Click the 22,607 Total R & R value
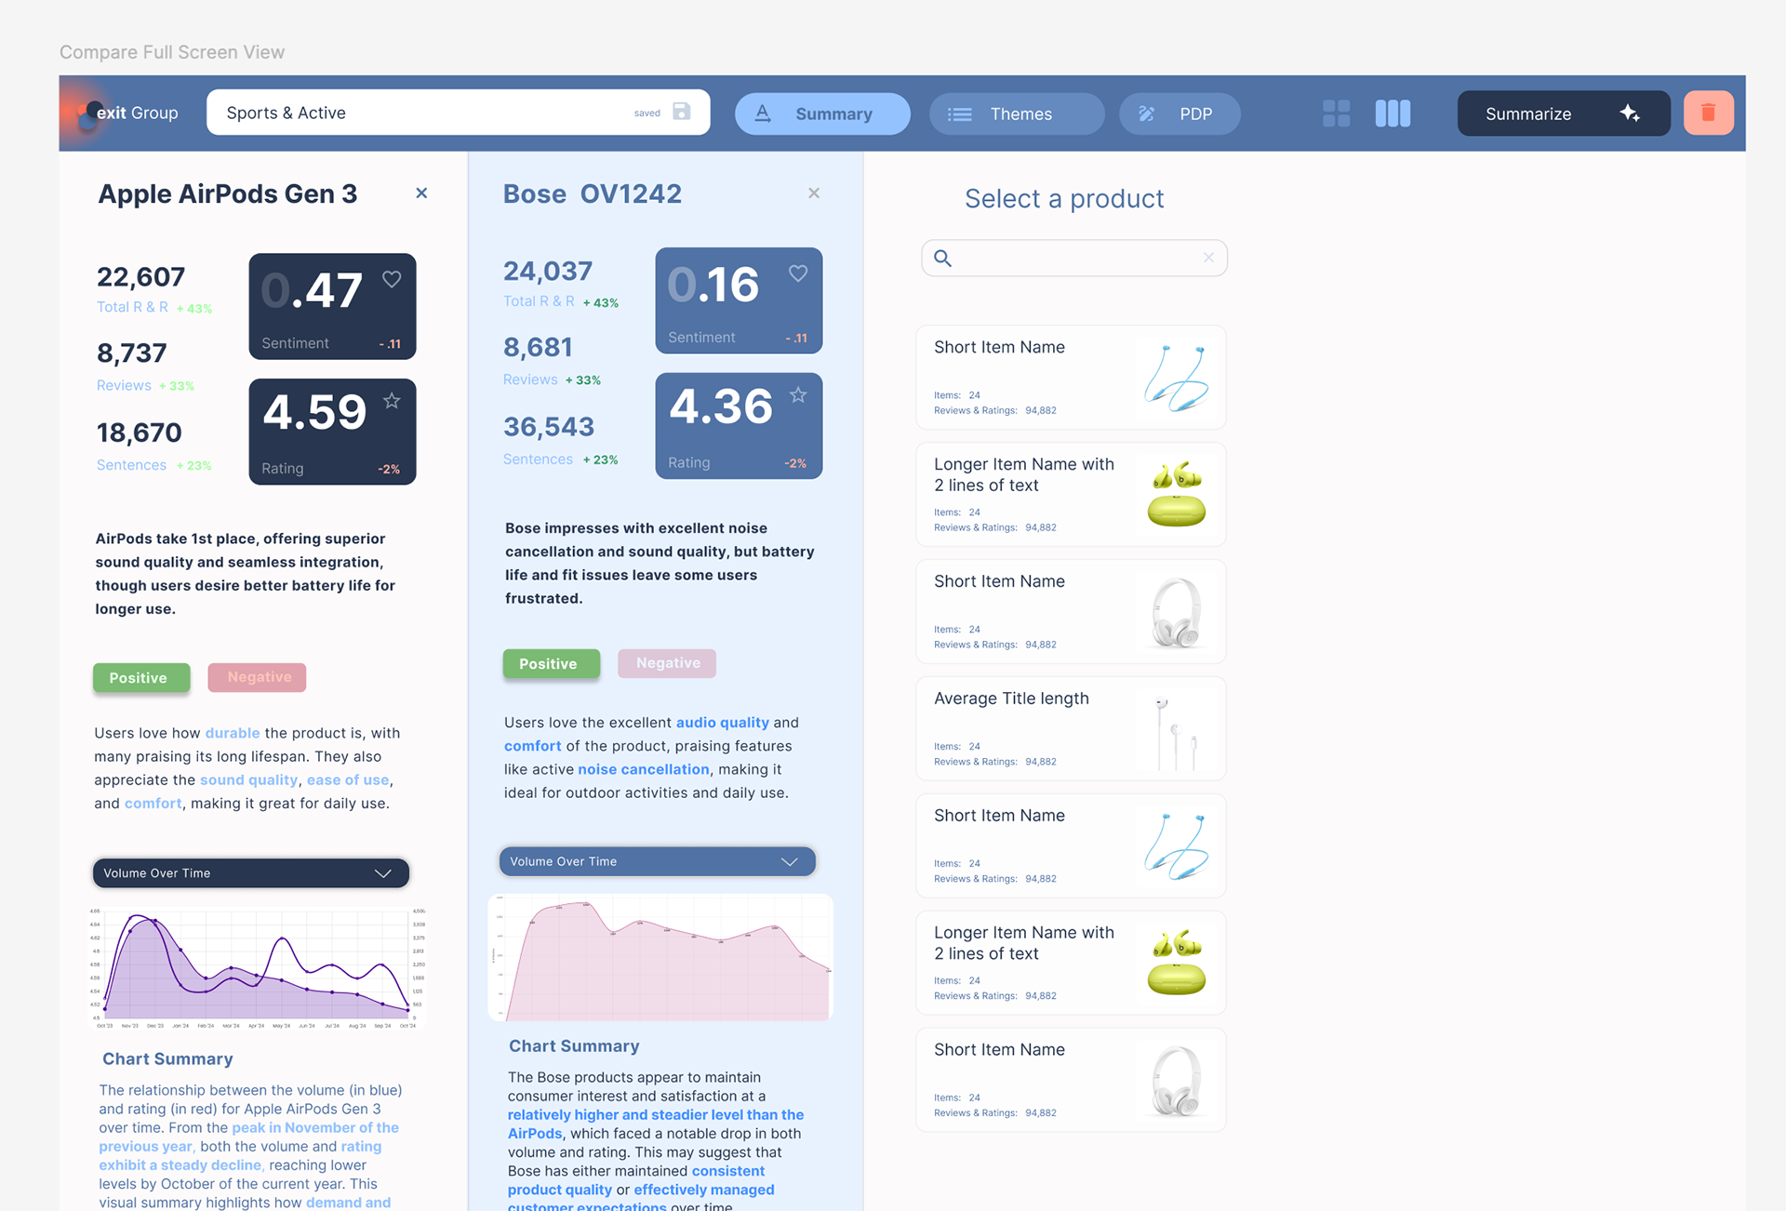 [x=141, y=276]
